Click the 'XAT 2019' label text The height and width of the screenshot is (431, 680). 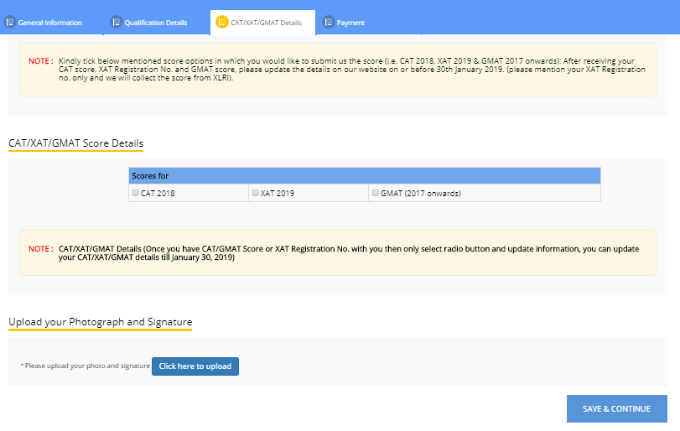pyautogui.click(x=278, y=194)
